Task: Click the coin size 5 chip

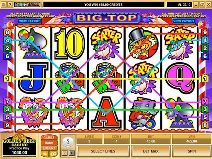Action: 68,142
